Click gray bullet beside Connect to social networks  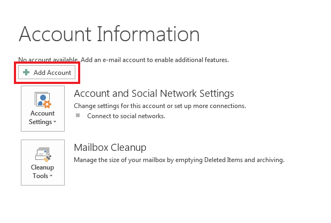point(78,116)
